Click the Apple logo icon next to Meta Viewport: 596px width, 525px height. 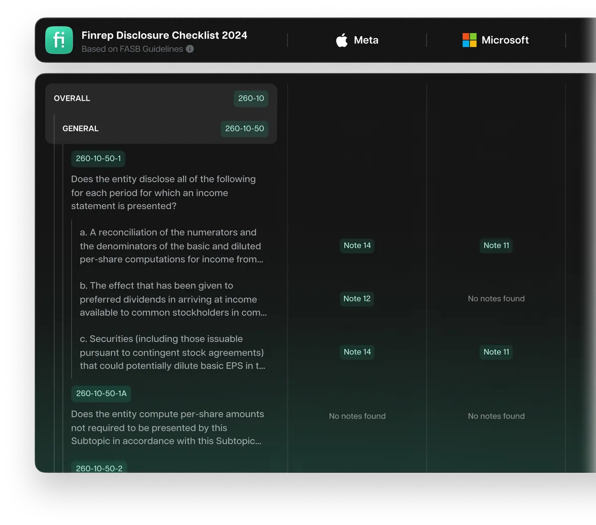click(342, 40)
